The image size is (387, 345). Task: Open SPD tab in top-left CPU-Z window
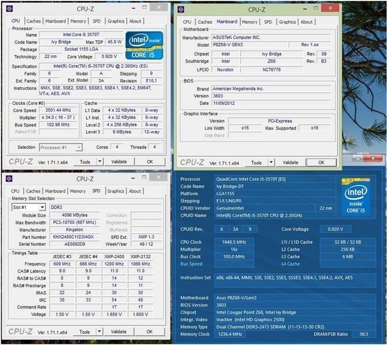tap(97, 21)
